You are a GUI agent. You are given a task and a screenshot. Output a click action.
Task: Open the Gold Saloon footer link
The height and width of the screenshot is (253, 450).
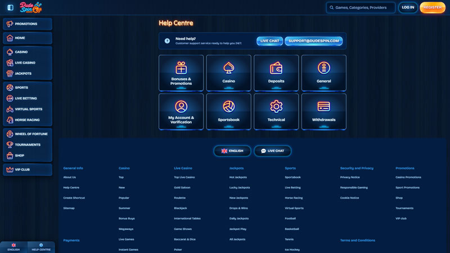pos(182,188)
